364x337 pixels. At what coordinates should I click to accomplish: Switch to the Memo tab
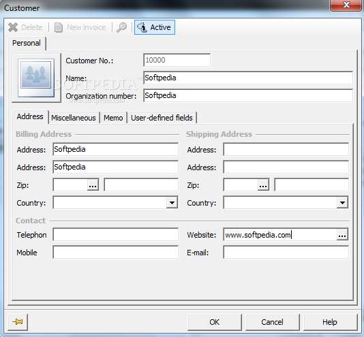113,118
